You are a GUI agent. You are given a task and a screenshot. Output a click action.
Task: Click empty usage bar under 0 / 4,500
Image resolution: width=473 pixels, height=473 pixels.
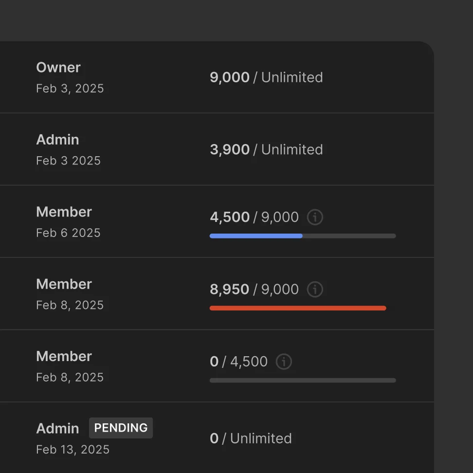(x=302, y=381)
